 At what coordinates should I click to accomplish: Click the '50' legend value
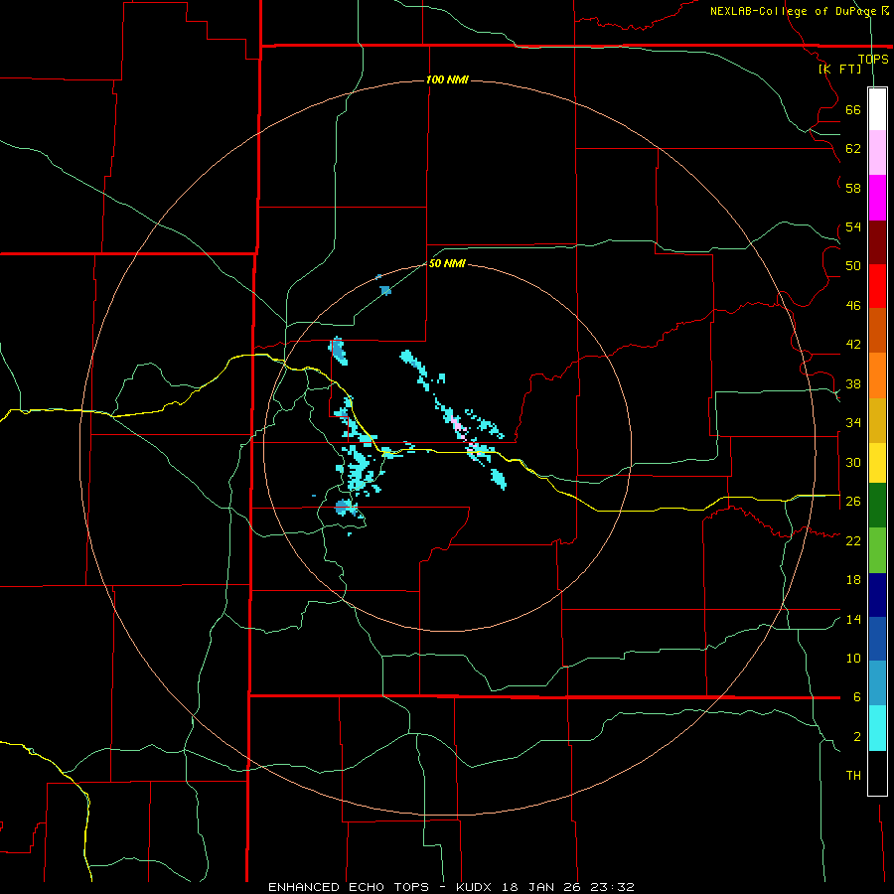click(x=853, y=265)
